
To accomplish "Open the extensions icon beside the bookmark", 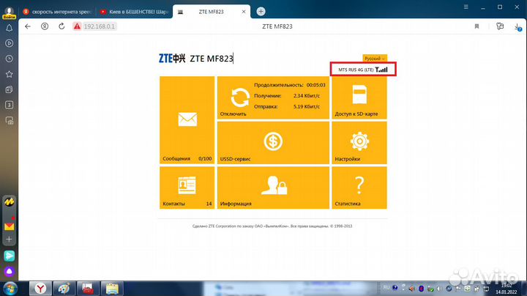I will point(500,26).
